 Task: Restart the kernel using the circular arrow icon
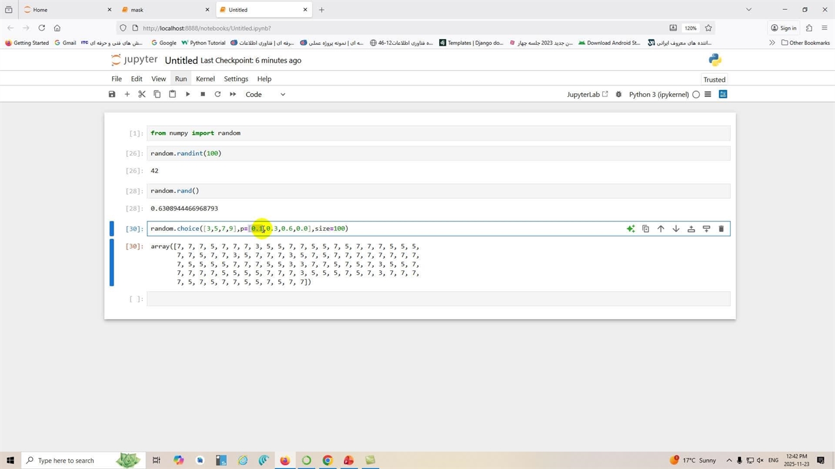point(218,94)
